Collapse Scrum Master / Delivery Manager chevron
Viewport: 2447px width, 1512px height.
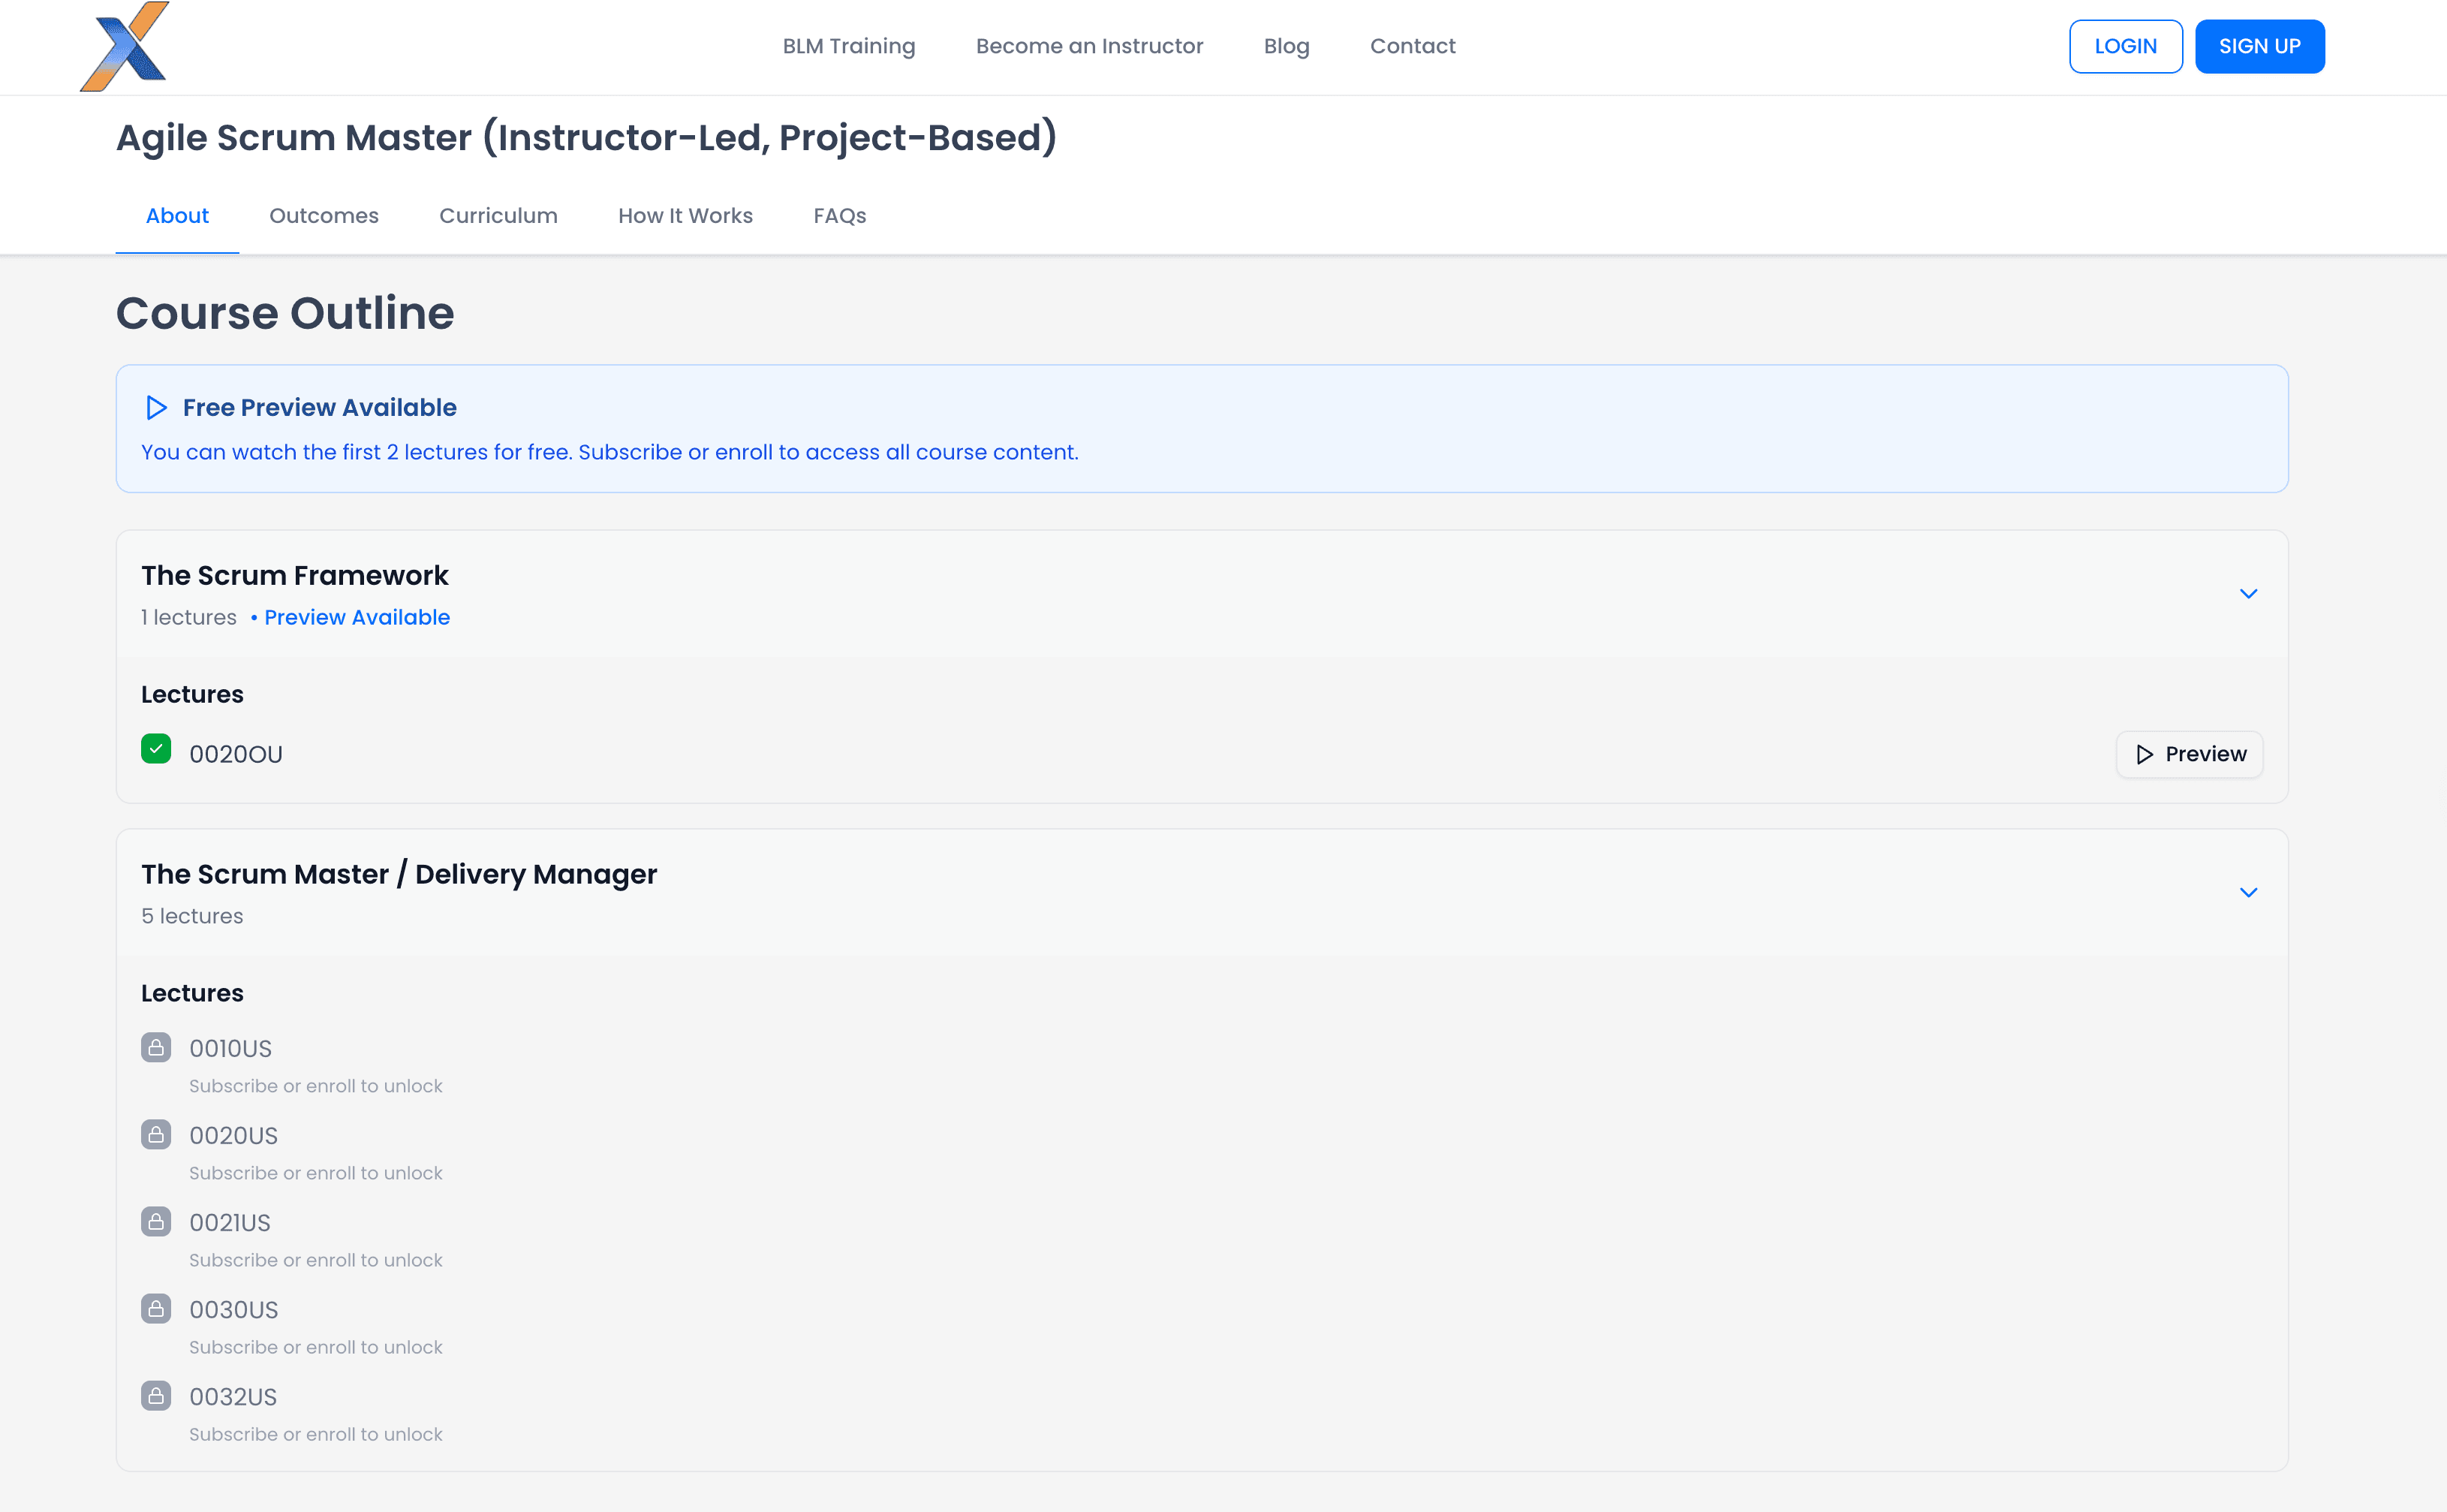tap(2248, 893)
